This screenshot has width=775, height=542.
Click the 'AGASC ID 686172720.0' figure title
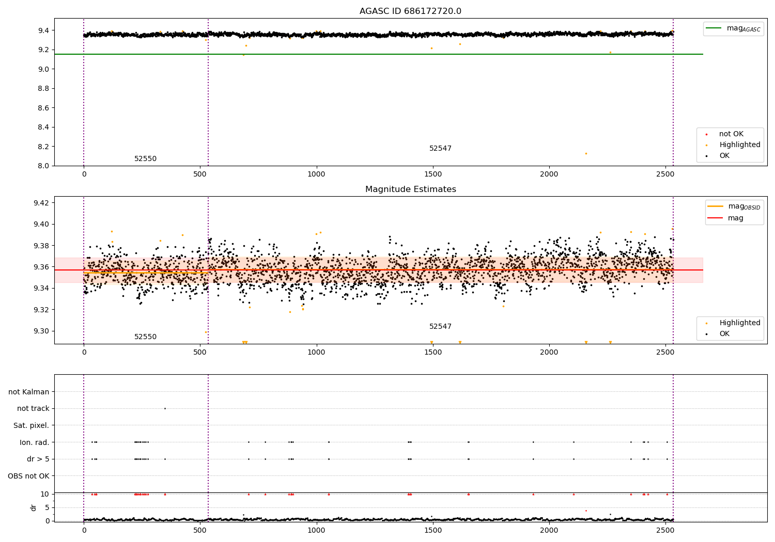pyautogui.click(x=410, y=11)
